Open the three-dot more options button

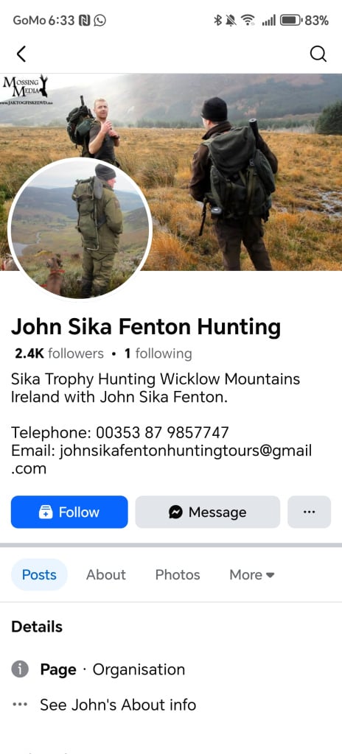310,512
